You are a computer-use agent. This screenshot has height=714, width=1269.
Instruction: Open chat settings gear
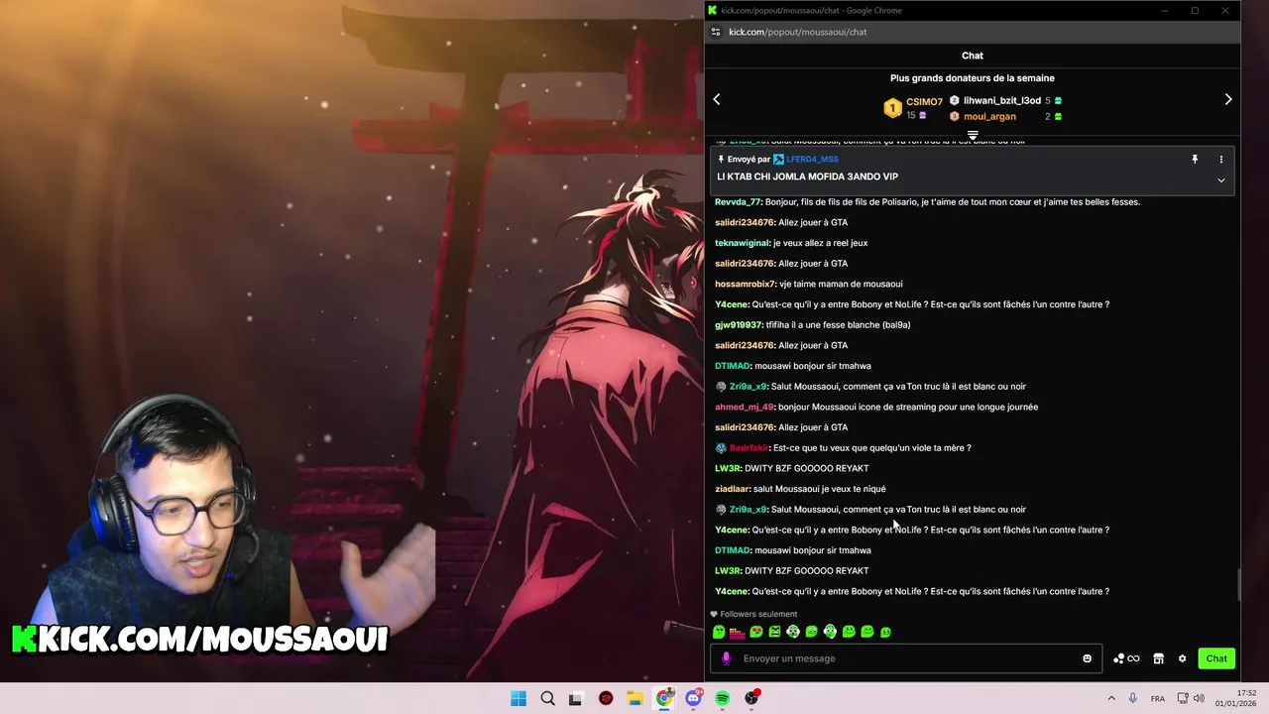pyautogui.click(x=1182, y=658)
